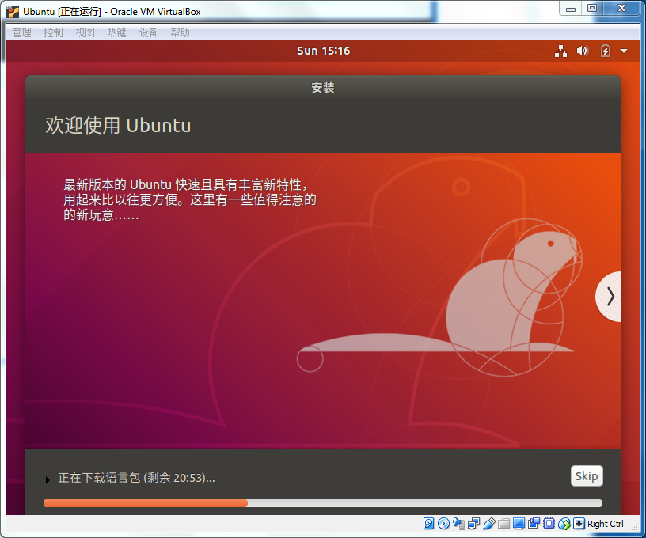Click the Ubuntu network connection icon in the top bar
This screenshot has height=538, width=646.
tap(560, 51)
